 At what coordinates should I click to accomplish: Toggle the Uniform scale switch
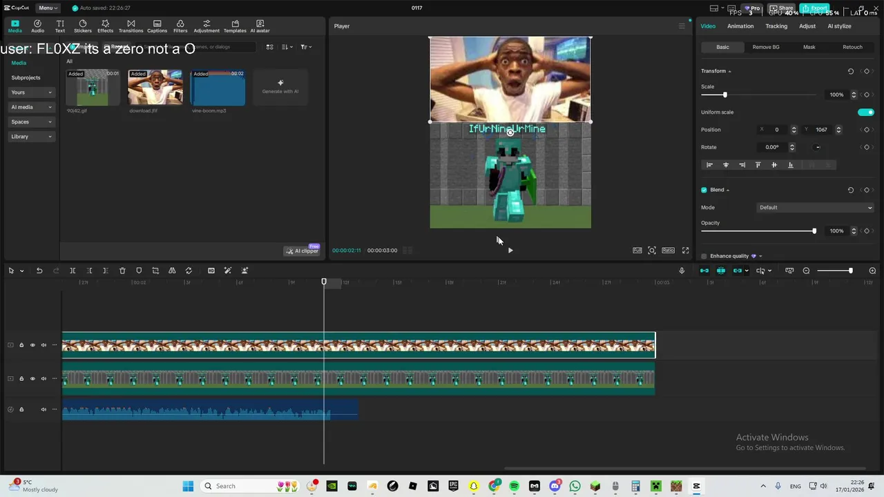pyautogui.click(x=866, y=112)
